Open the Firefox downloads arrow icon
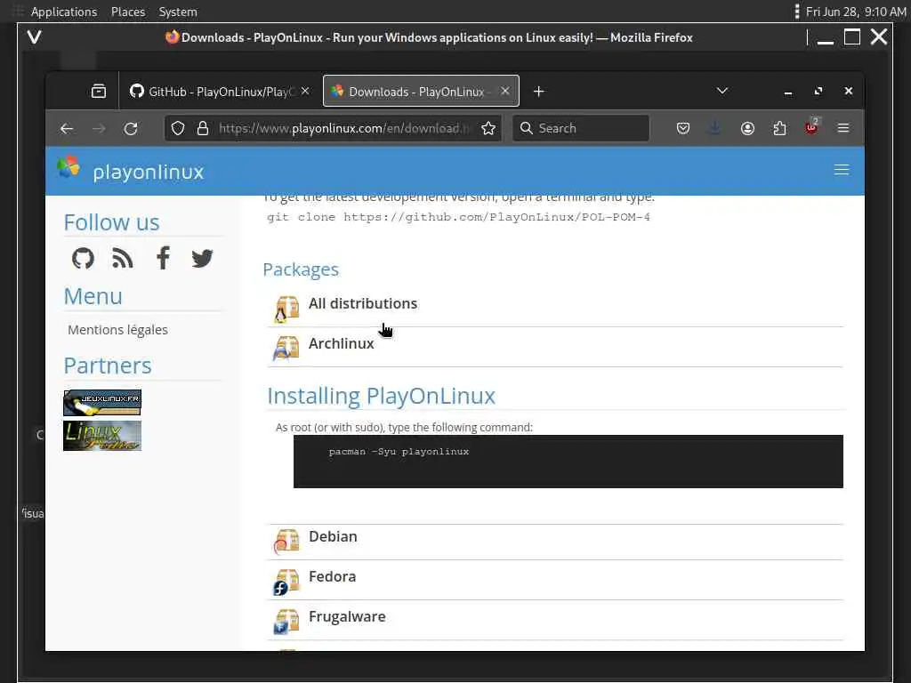 (x=715, y=128)
